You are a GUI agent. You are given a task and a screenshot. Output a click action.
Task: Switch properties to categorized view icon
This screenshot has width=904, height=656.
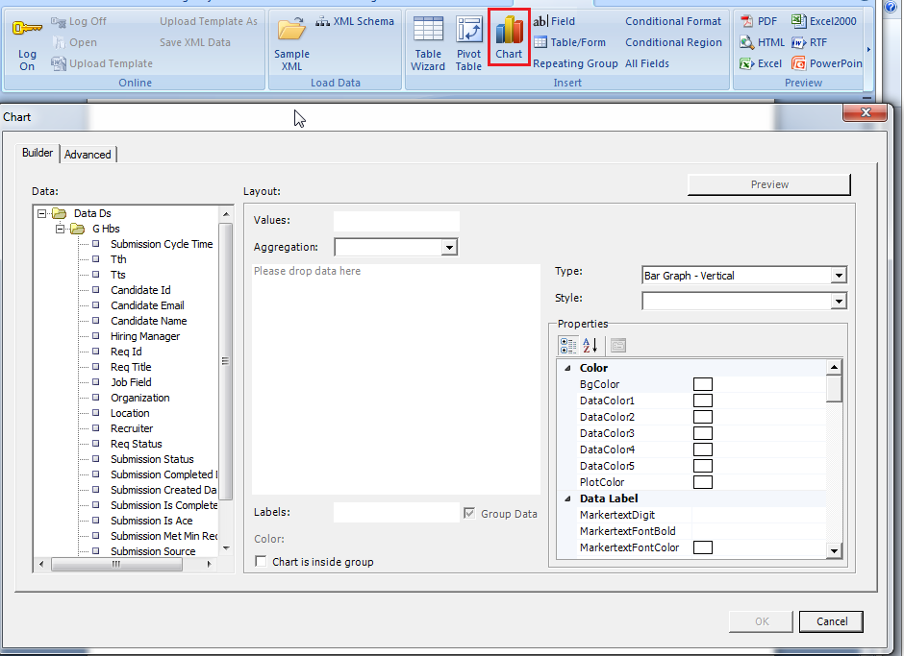click(568, 345)
